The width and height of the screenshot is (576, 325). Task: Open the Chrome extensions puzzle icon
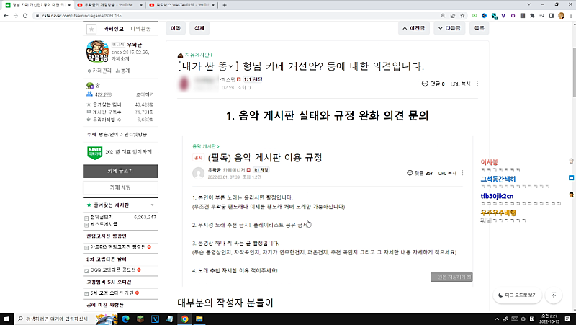pos(532,16)
